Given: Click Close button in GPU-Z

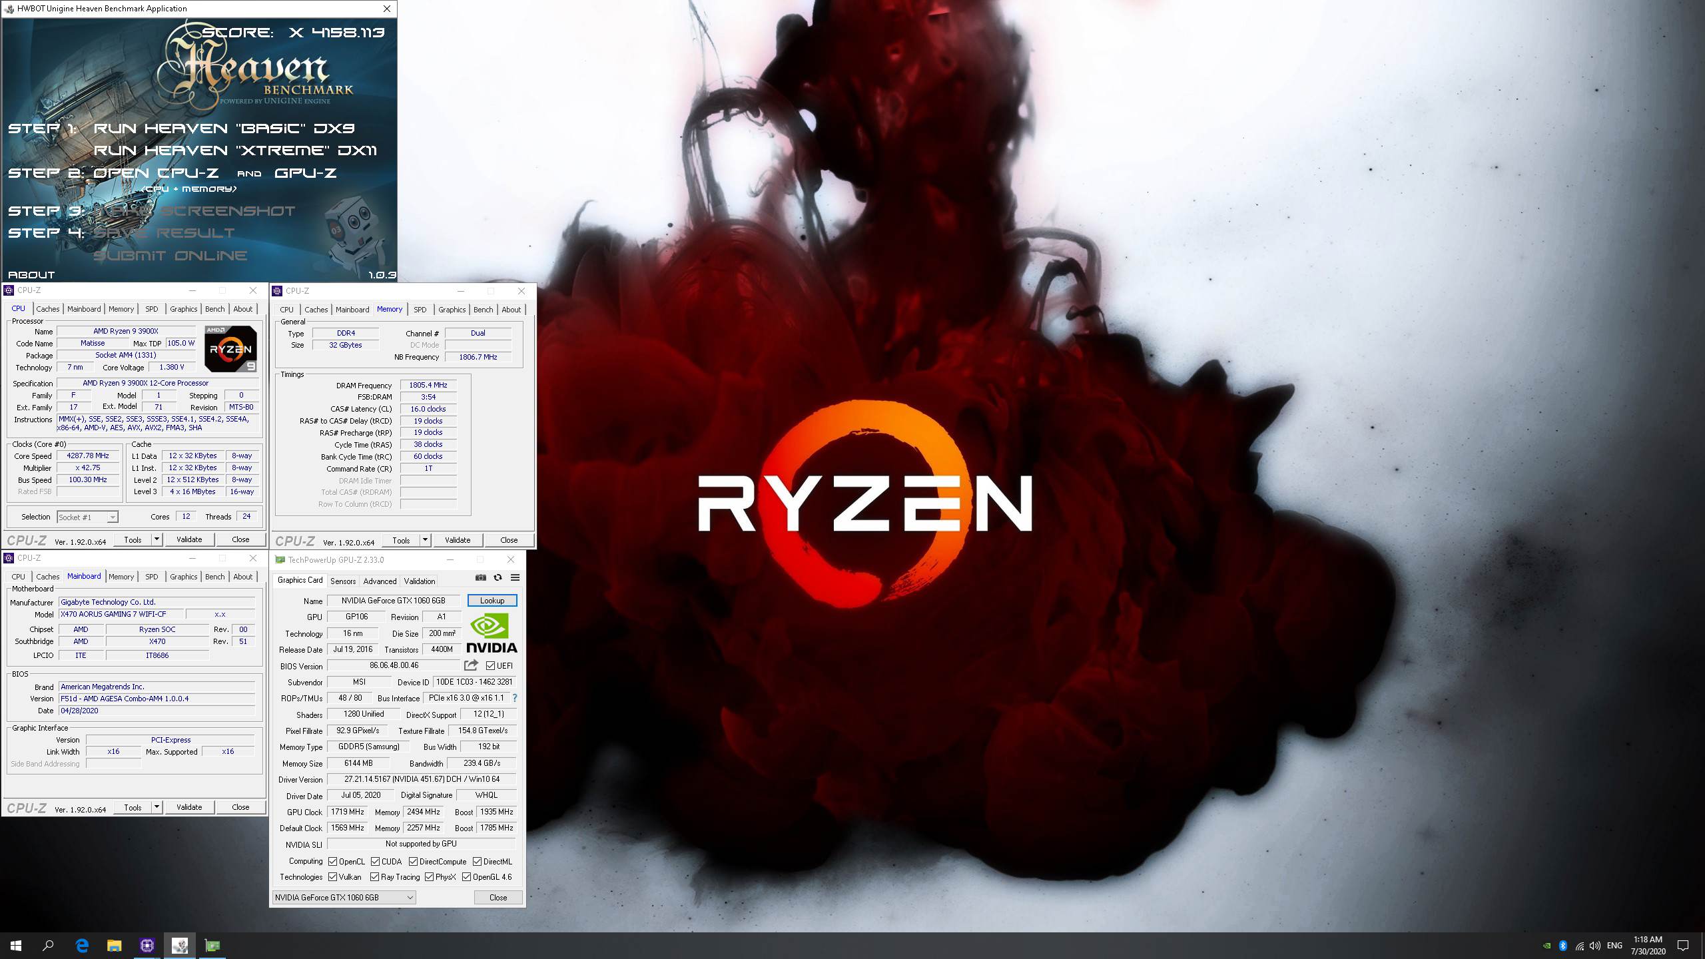Looking at the screenshot, I should (498, 897).
